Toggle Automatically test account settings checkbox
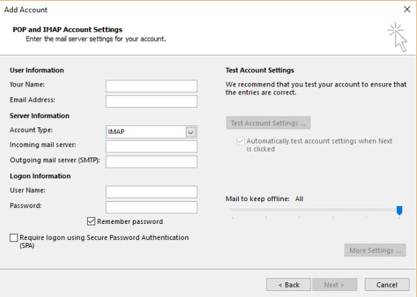The image size is (417, 297). tap(241, 141)
